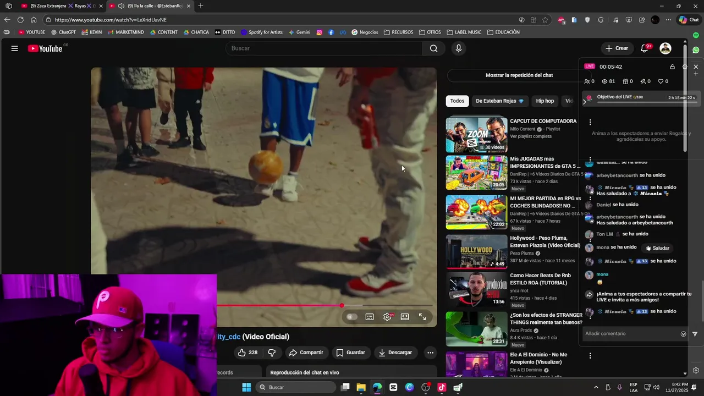The image size is (704, 396).
Task: Open the LABEL MUSIC bookmarks folder
Action: (x=464, y=32)
